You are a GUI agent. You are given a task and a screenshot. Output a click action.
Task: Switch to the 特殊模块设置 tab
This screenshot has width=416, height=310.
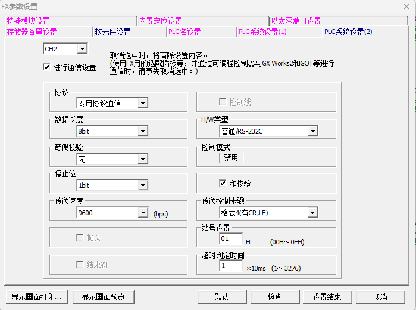tap(29, 21)
